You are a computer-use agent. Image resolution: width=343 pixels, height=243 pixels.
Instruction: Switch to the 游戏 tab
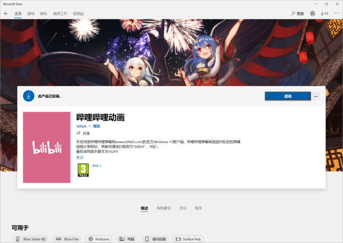coord(31,13)
